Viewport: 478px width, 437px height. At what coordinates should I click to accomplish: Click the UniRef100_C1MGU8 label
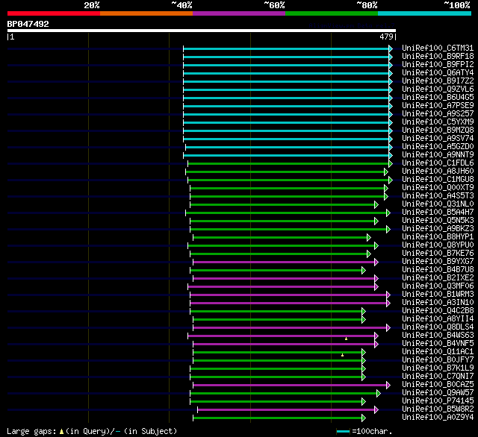point(438,180)
